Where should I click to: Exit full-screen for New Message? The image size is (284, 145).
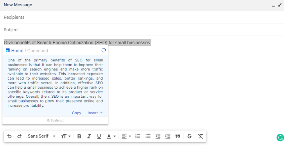coord(280,5)
